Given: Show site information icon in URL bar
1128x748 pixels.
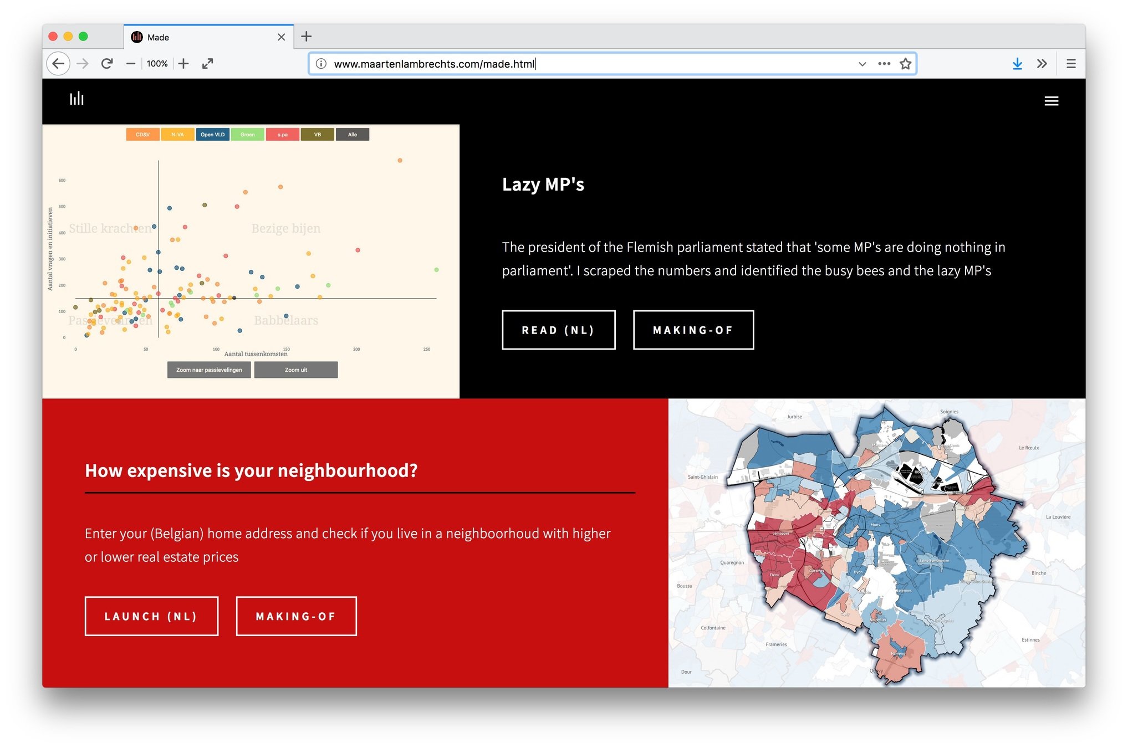Looking at the screenshot, I should pos(321,64).
